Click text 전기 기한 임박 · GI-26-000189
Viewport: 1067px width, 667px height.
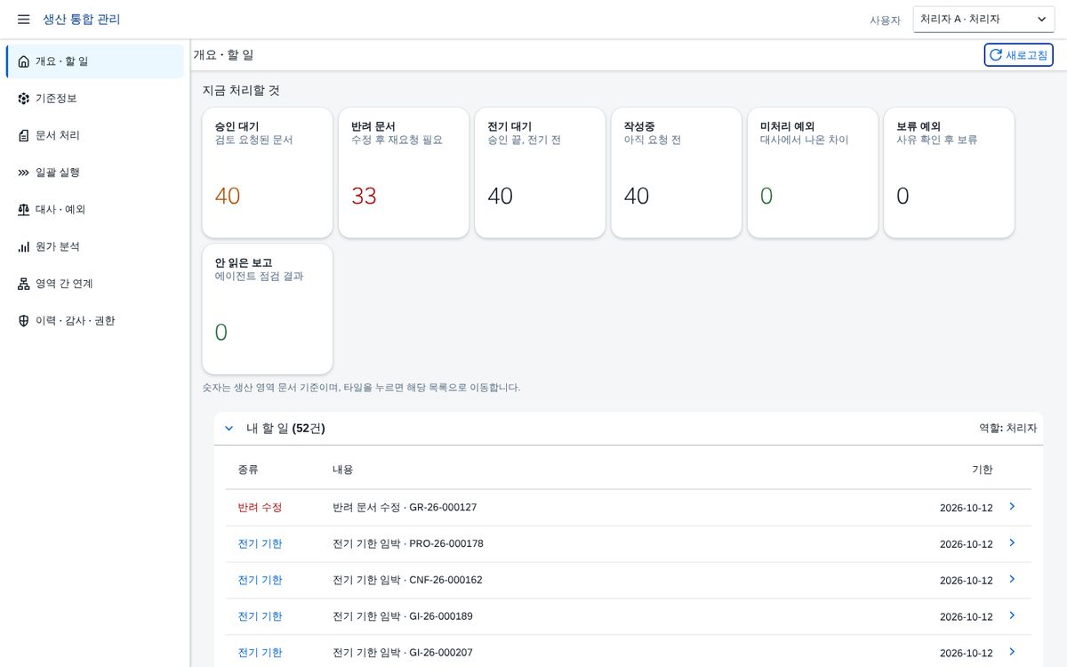point(403,616)
